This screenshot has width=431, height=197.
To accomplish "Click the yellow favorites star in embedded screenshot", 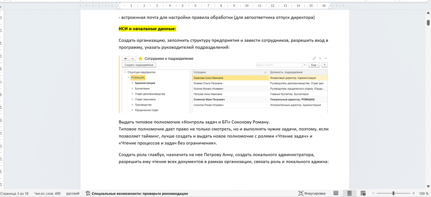I will [x=141, y=59].
